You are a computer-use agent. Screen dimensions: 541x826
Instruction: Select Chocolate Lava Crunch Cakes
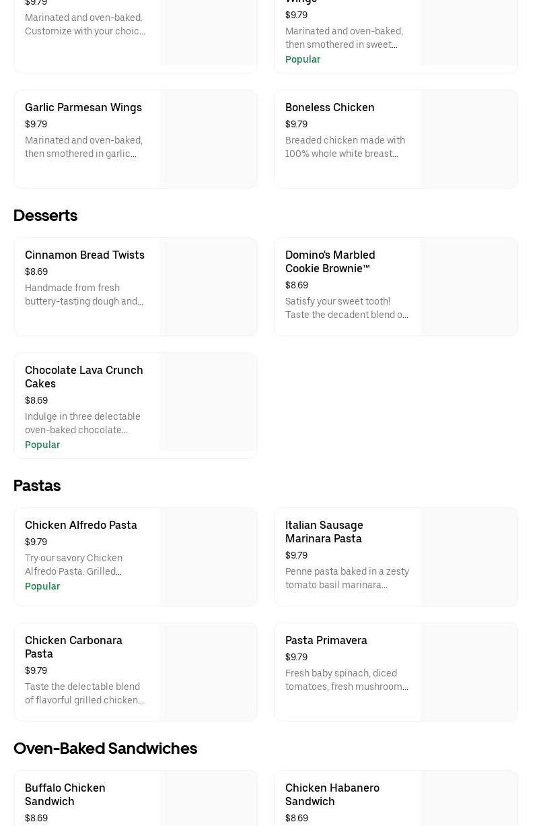[135, 406]
